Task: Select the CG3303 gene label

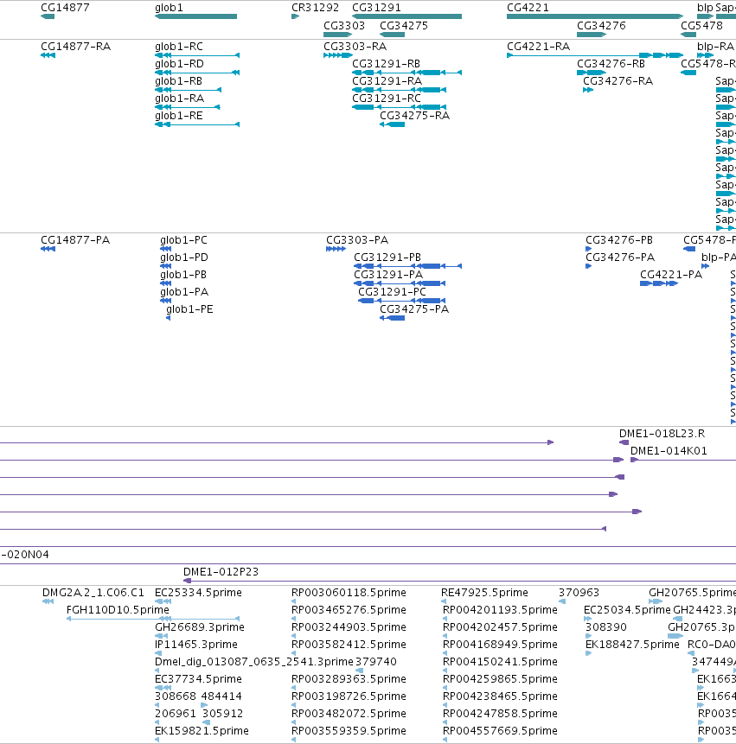Action: click(344, 26)
